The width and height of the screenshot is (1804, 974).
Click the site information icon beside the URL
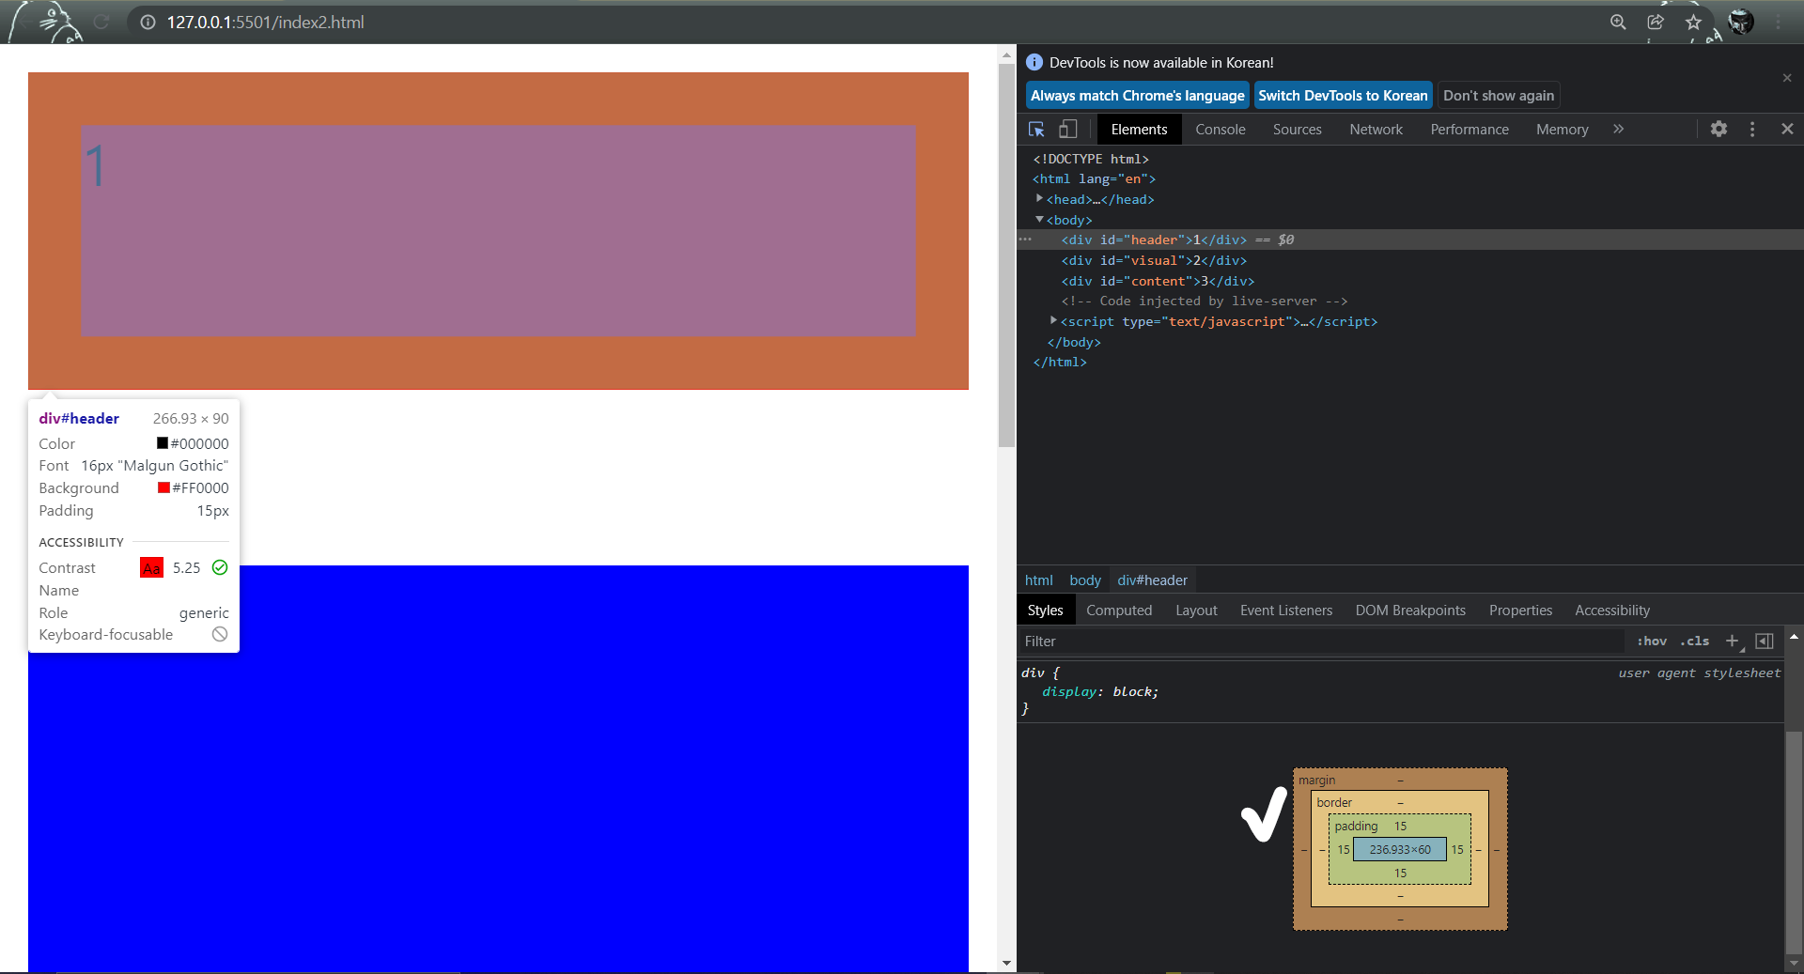(x=148, y=22)
